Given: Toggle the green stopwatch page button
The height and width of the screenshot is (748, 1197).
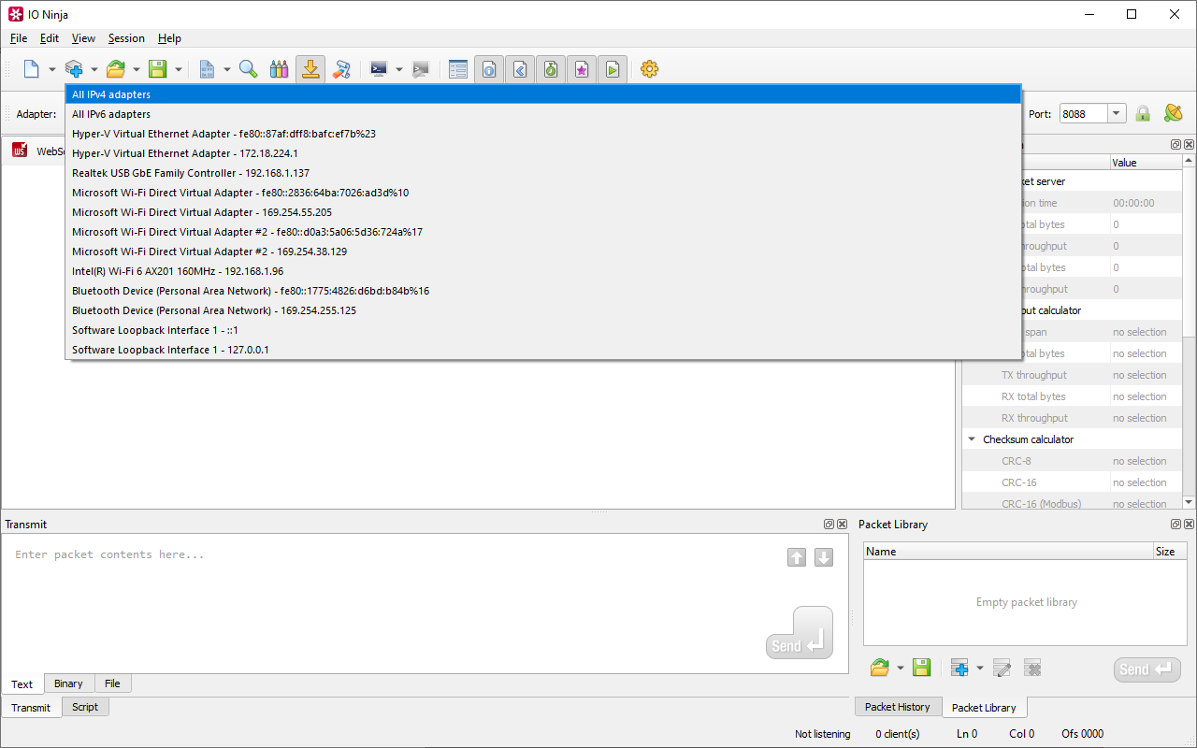Looking at the screenshot, I should pos(551,69).
